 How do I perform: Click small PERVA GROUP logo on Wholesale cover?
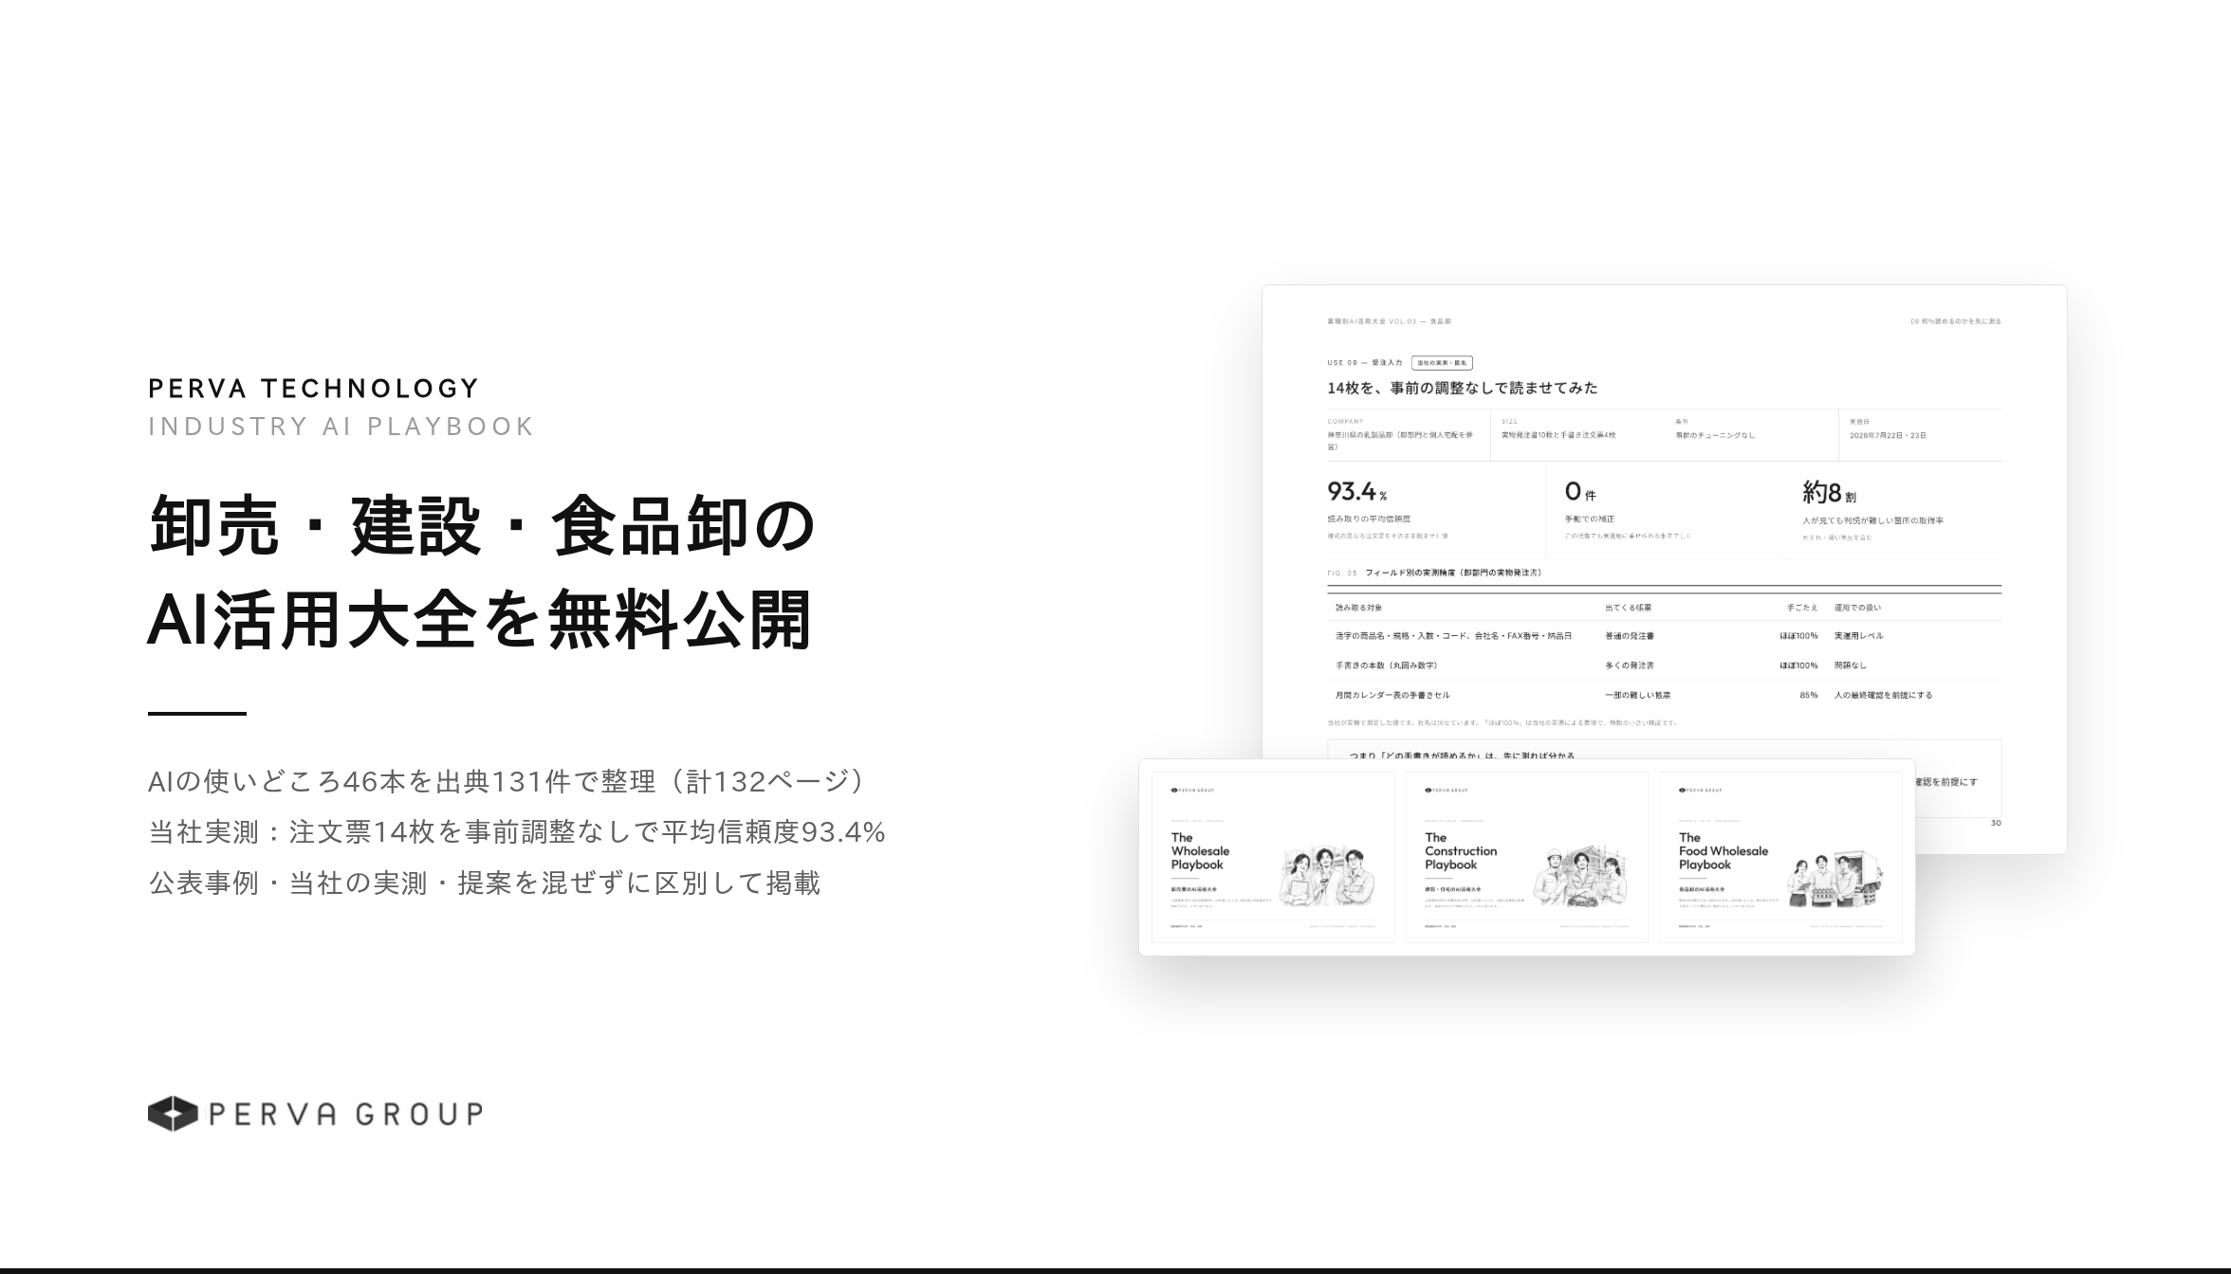click(1192, 790)
